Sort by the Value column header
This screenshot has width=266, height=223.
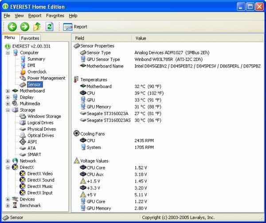tap(197, 38)
